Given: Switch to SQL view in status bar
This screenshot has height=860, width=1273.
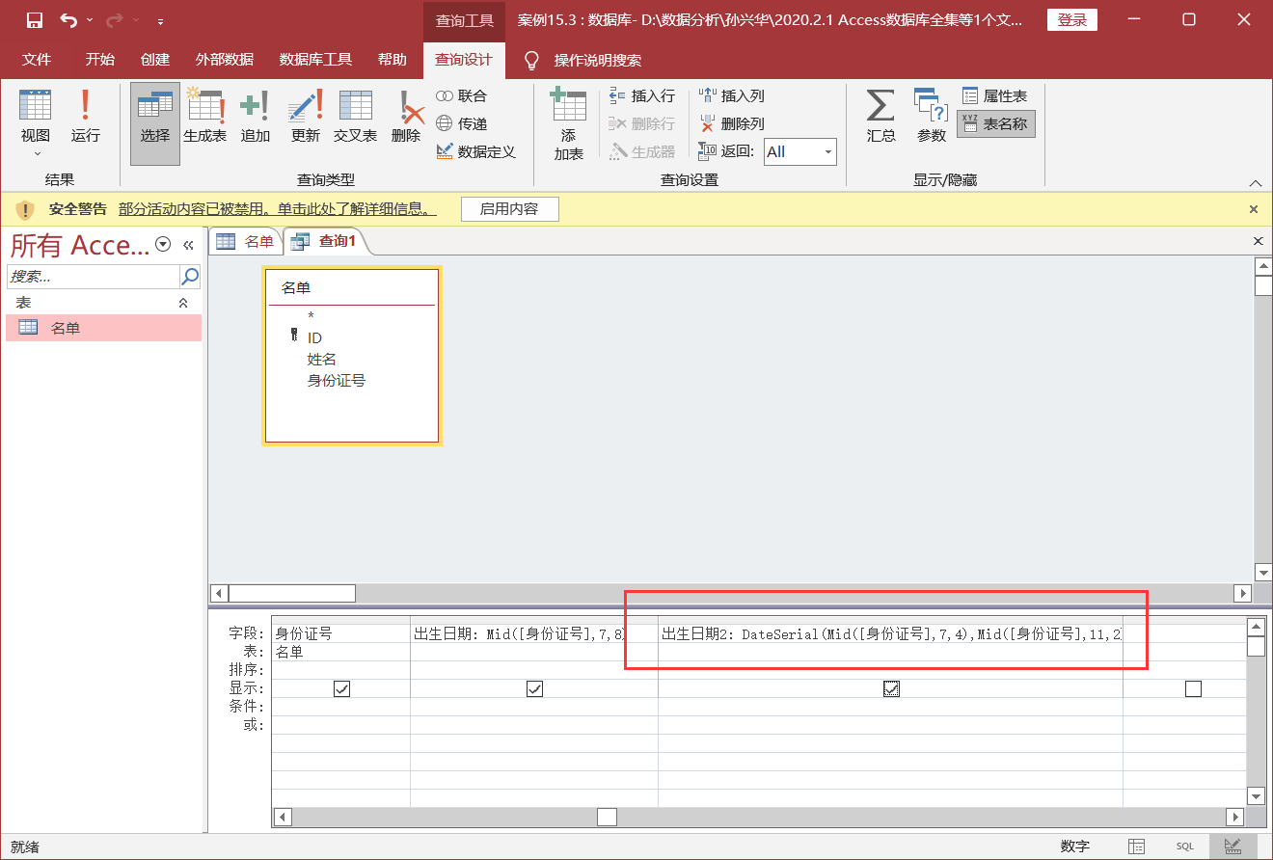Looking at the screenshot, I should [1184, 847].
